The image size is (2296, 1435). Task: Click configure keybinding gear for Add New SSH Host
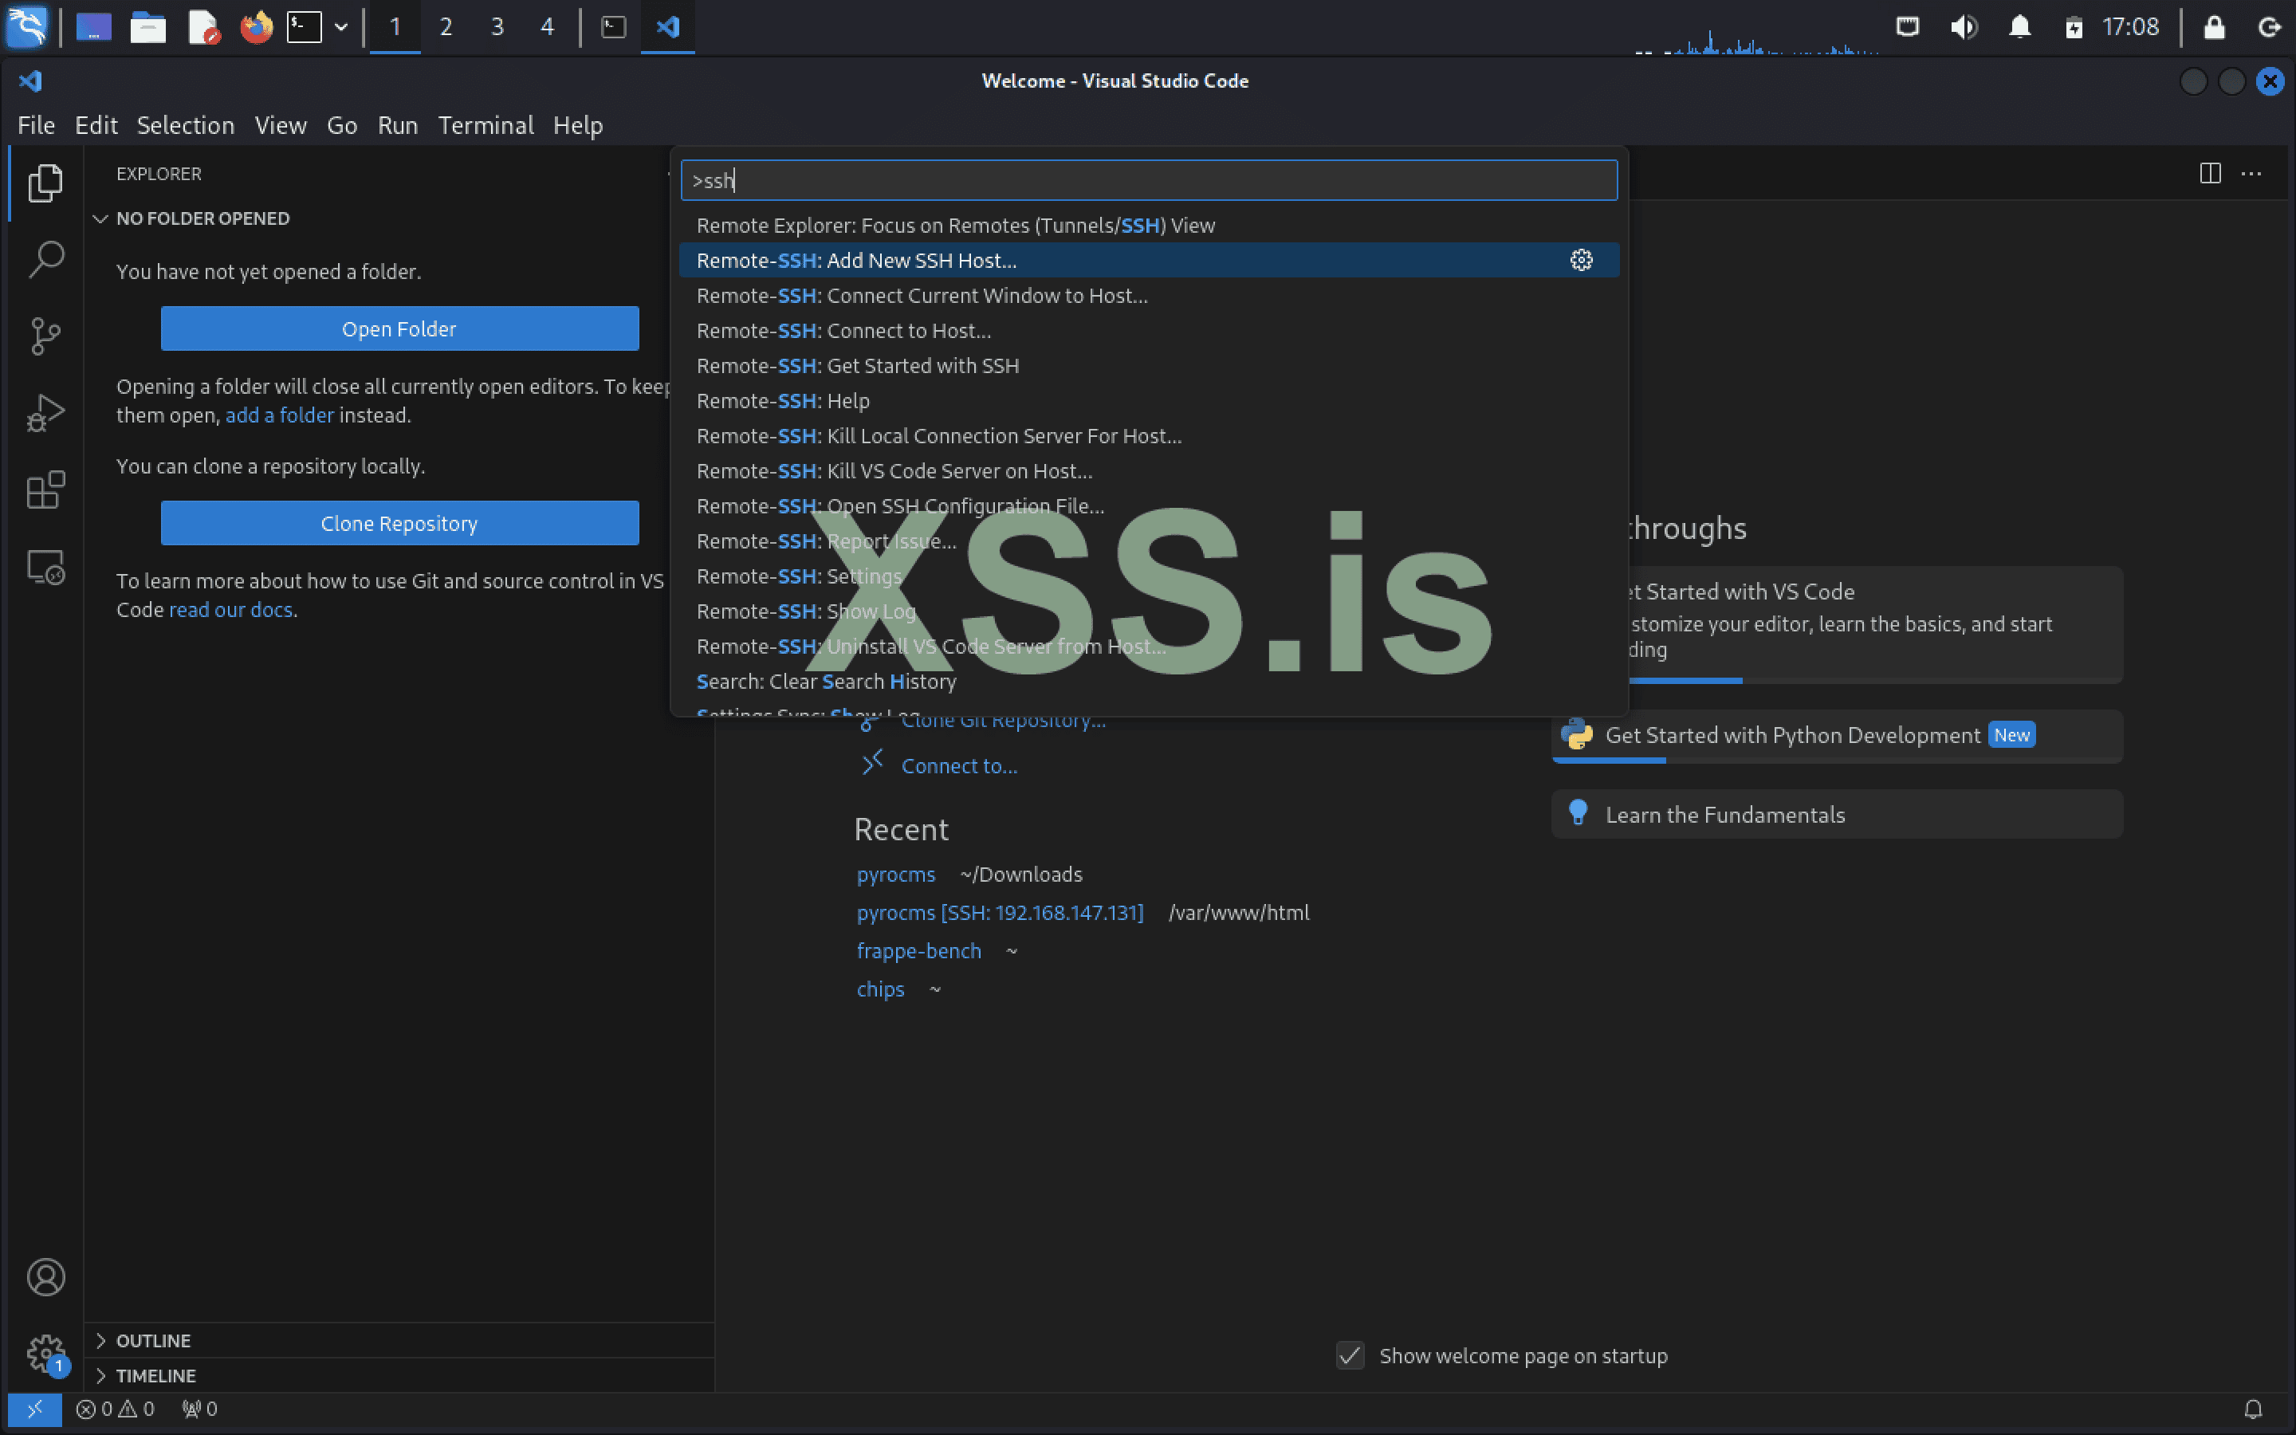coord(1581,260)
